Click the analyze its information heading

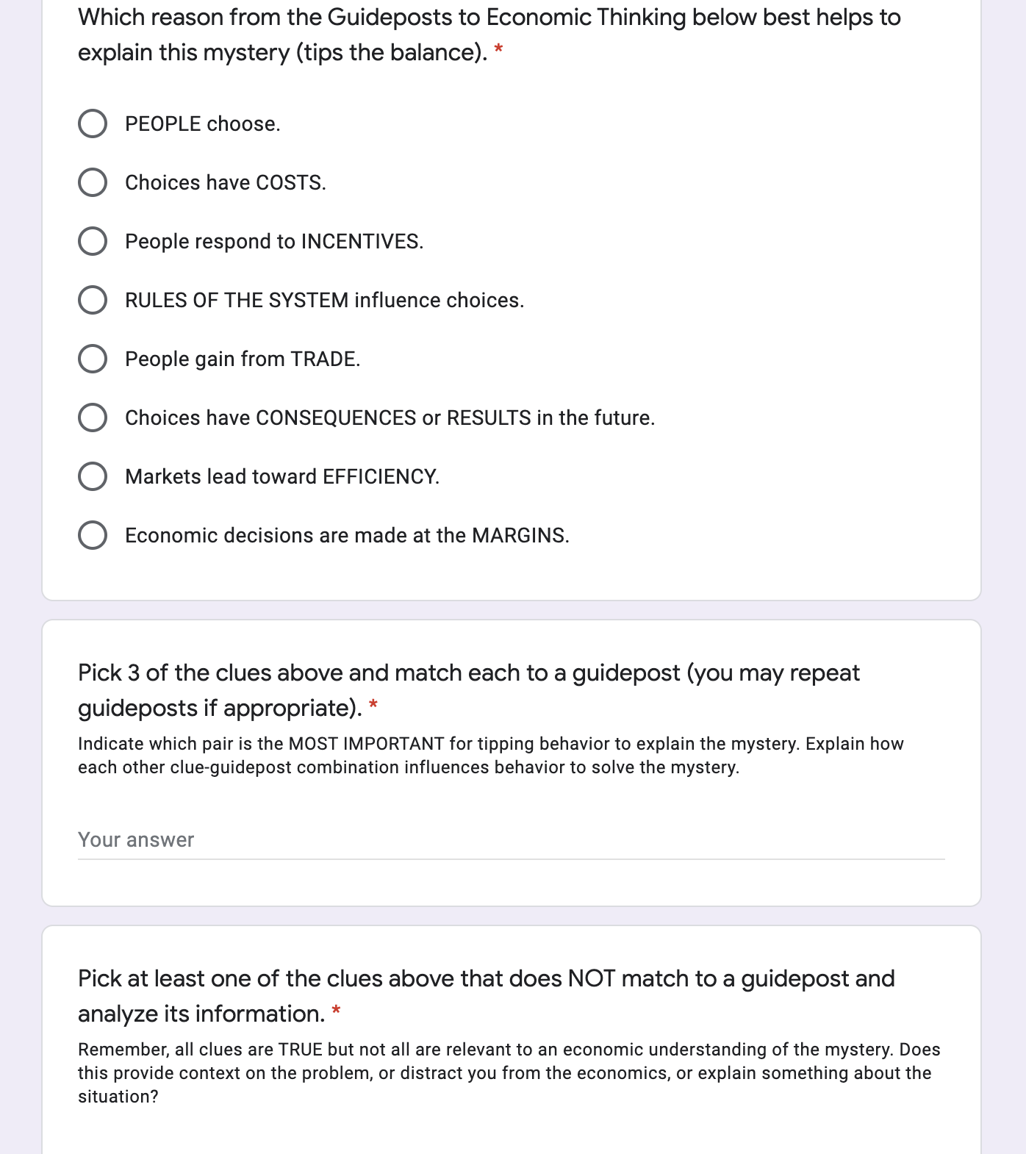point(201,1013)
